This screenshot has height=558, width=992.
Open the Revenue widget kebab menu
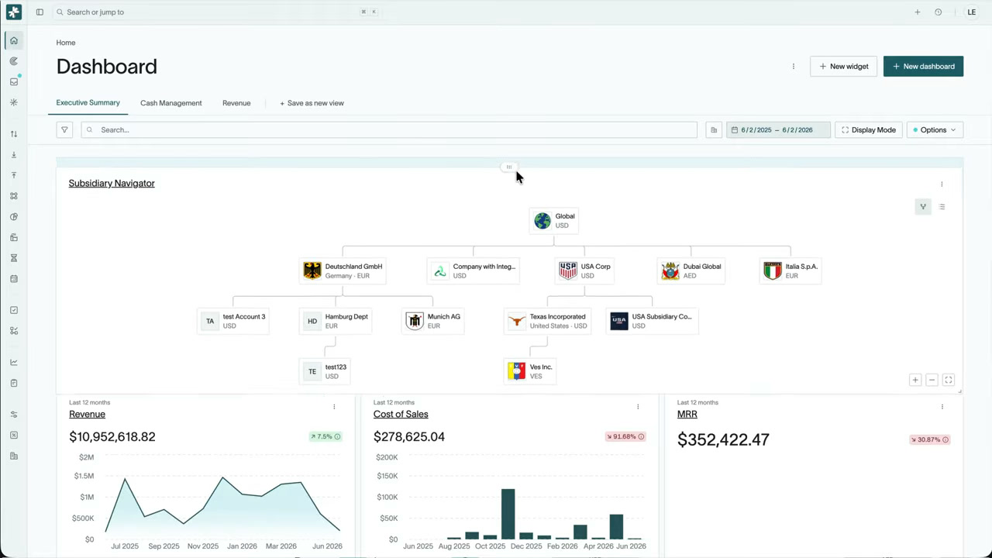coord(334,407)
